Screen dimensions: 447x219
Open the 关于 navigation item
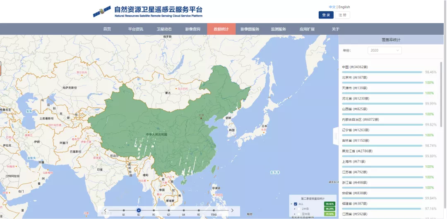336,29
